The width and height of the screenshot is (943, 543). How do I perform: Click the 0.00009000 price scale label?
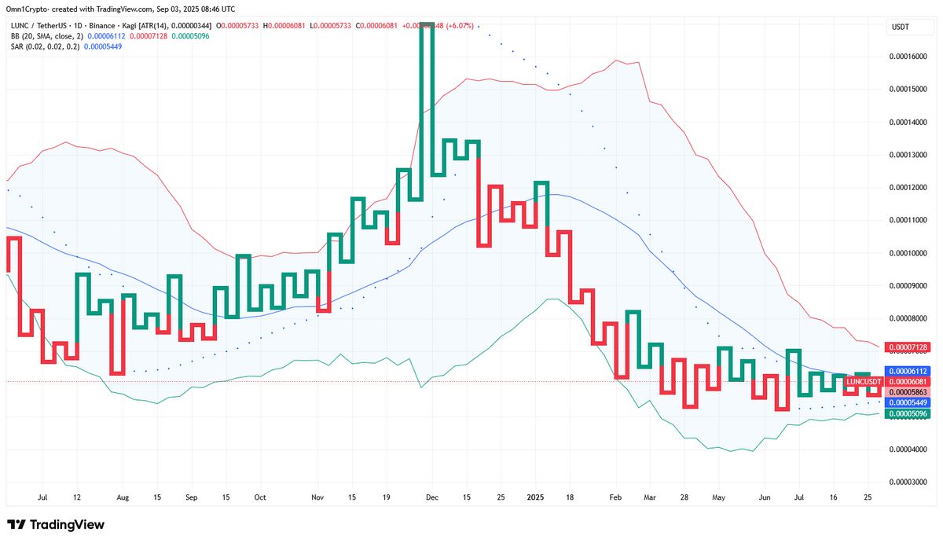pyautogui.click(x=909, y=286)
